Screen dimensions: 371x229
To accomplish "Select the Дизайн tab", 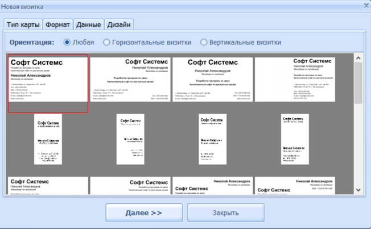I will click(119, 24).
